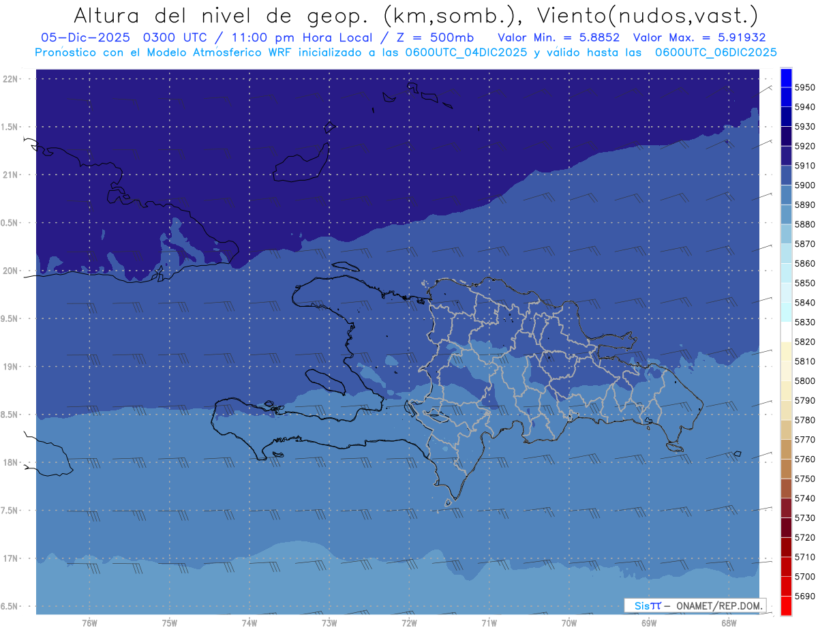
Task: Click the top bright blue legend swatch above 5950
Action: tap(786, 78)
